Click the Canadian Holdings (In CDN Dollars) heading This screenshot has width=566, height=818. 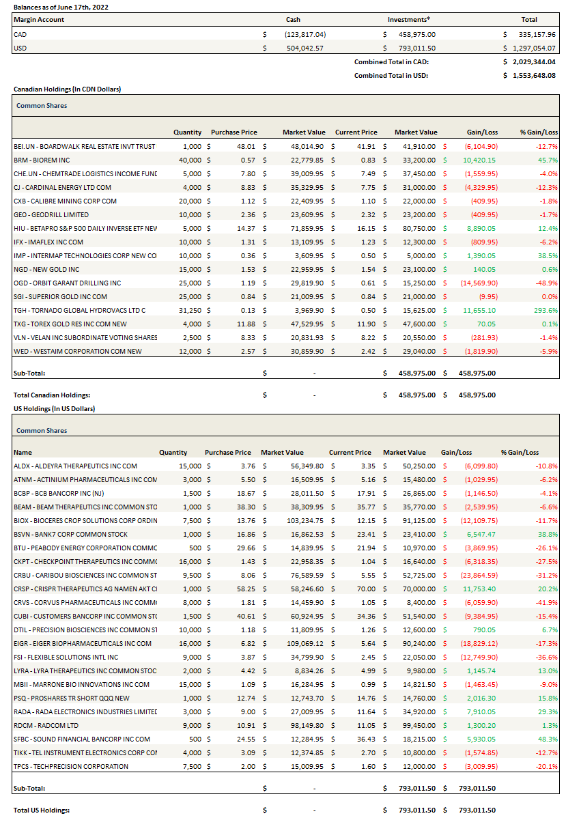(68, 89)
